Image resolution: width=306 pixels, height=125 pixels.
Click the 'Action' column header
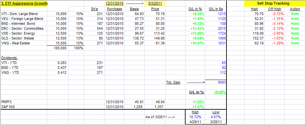[x=295, y=9]
